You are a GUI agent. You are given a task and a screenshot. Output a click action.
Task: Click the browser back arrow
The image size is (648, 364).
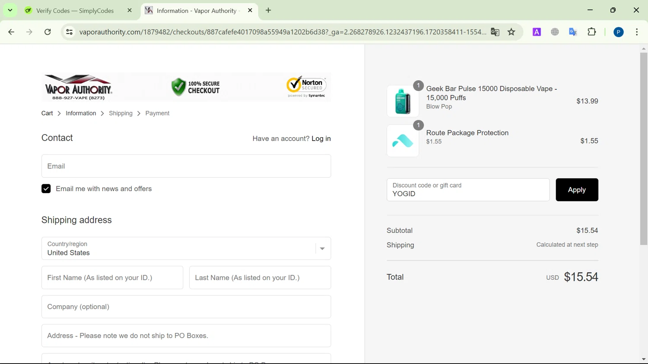[11, 32]
